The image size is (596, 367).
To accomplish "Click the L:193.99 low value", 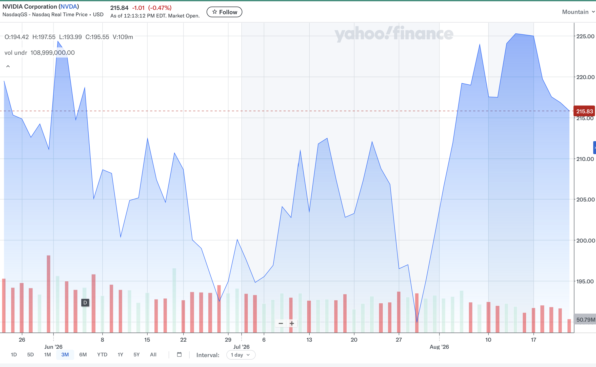I will click(x=70, y=37).
